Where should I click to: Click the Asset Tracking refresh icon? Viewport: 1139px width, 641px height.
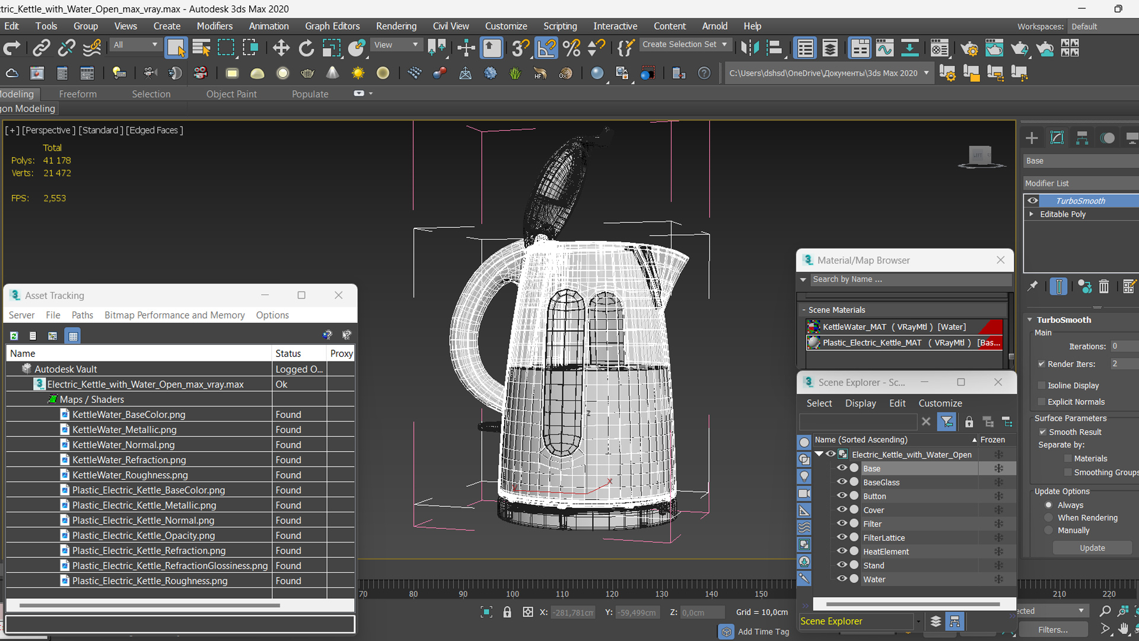[14, 336]
